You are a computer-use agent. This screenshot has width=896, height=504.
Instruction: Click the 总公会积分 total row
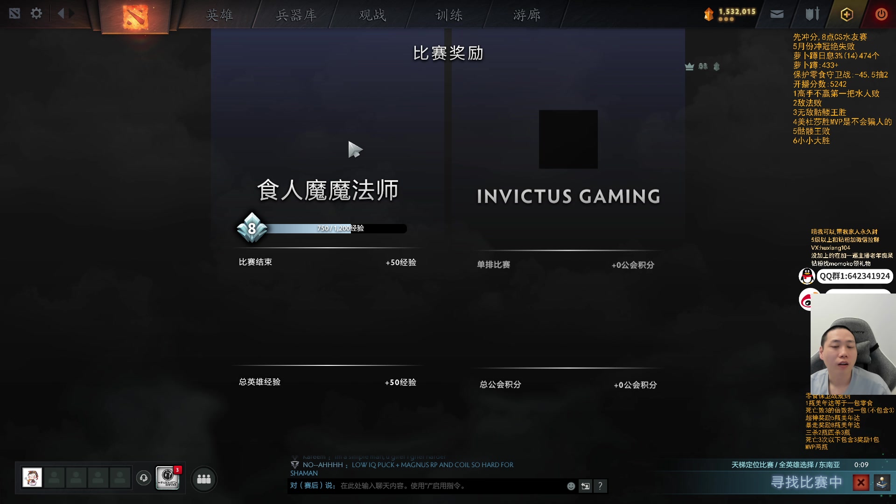(x=568, y=385)
